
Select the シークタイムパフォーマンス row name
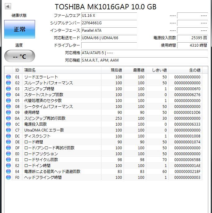[49, 106]
